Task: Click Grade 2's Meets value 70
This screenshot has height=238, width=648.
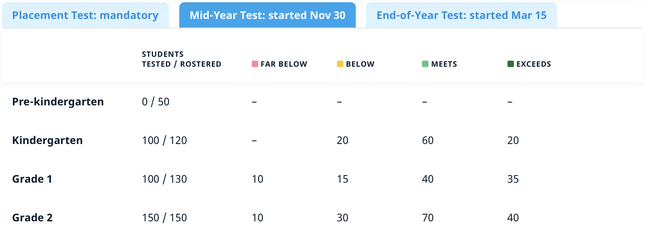Action: pos(428,218)
